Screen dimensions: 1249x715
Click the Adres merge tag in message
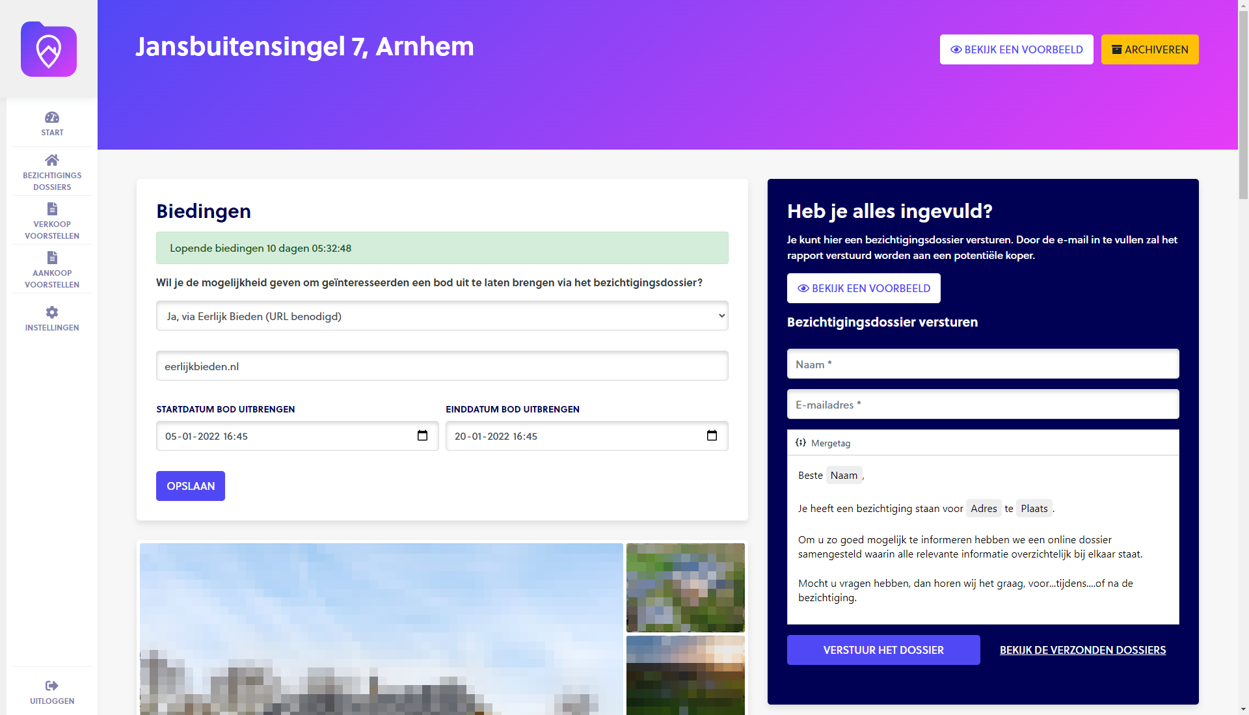(984, 508)
